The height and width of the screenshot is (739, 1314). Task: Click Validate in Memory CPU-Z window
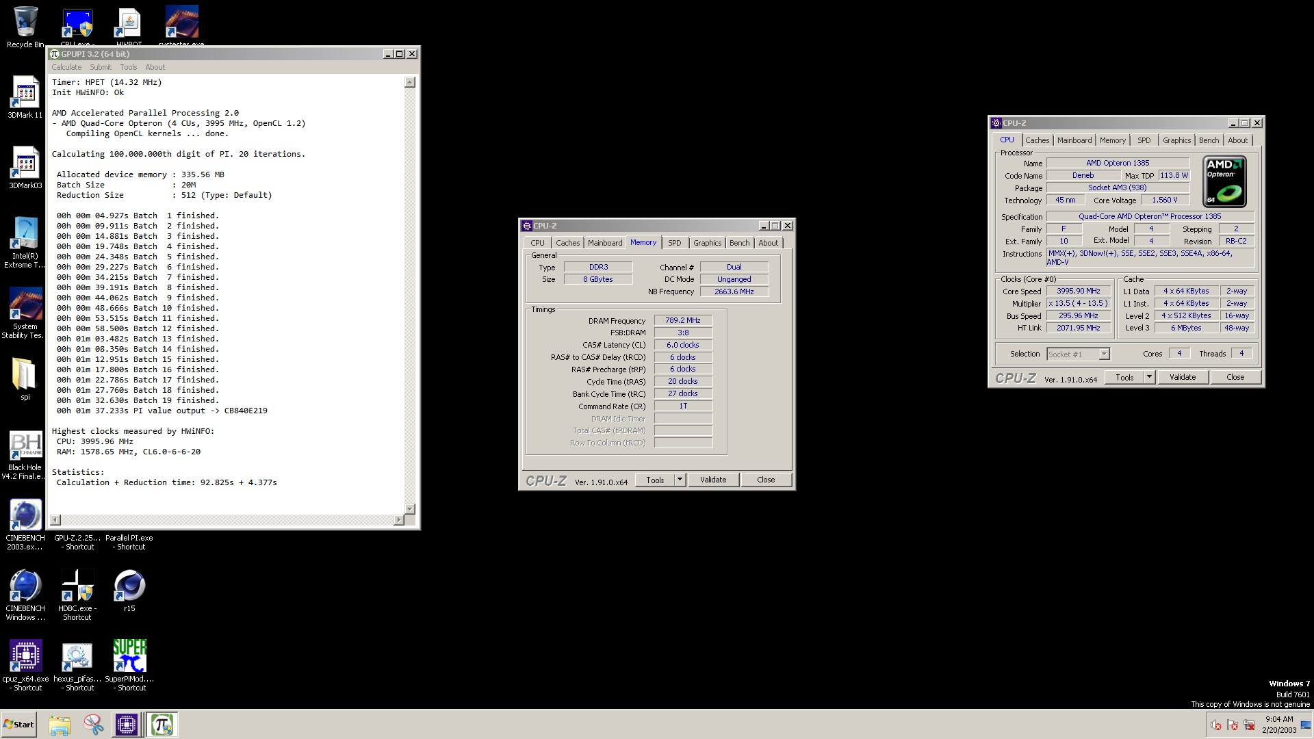point(713,480)
